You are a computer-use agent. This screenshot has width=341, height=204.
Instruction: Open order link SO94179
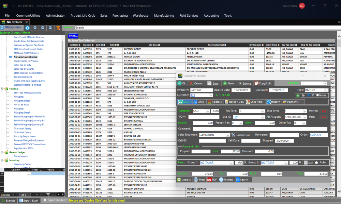[315, 135]
